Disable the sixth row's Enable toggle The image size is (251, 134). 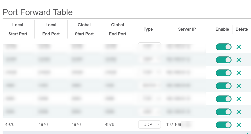223,112
